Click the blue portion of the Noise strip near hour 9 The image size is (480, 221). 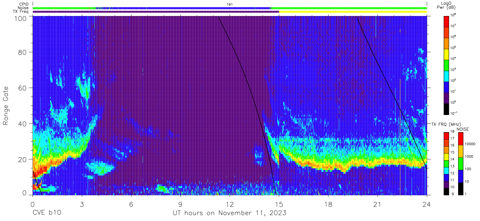click(x=181, y=8)
